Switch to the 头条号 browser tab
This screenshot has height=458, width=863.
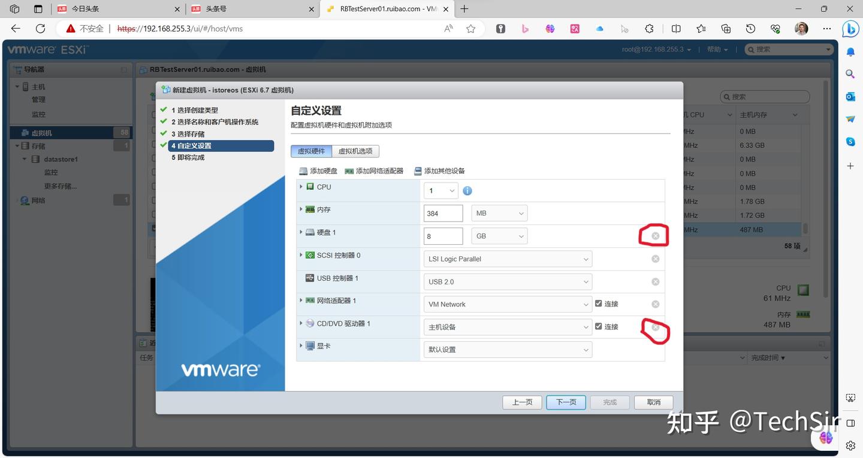coord(252,9)
